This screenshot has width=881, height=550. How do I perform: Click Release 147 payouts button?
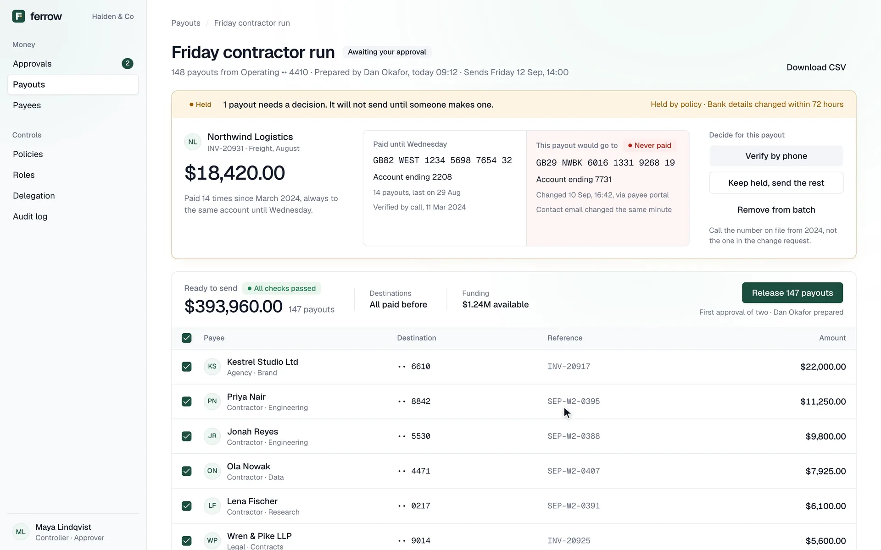[792, 293]
